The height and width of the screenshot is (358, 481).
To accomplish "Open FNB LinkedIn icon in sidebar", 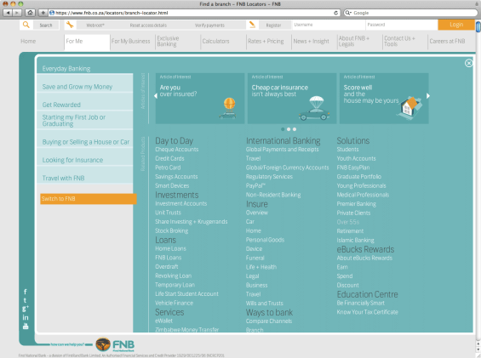I will click(x=26, y=317).
